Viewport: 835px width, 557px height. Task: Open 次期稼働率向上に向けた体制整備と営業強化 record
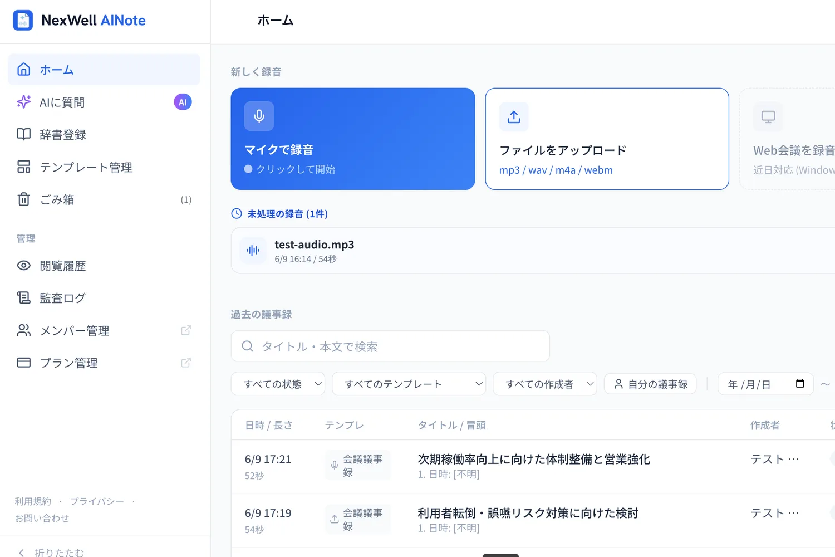tap(534, 459)
